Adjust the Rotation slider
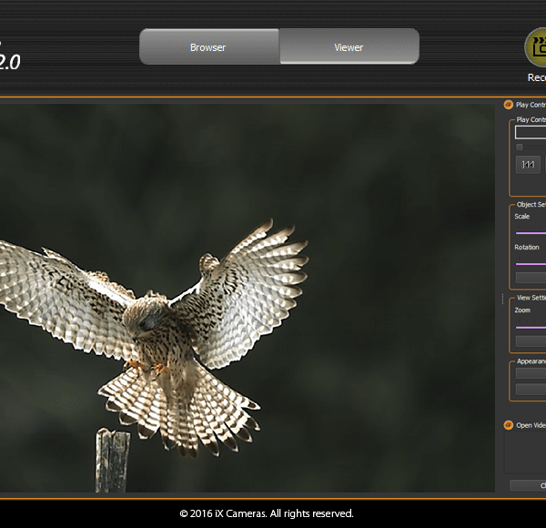This screenshot has height=528, width=546. point(531,264)
